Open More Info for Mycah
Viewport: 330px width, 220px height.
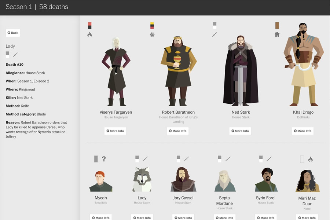point(101,217)
